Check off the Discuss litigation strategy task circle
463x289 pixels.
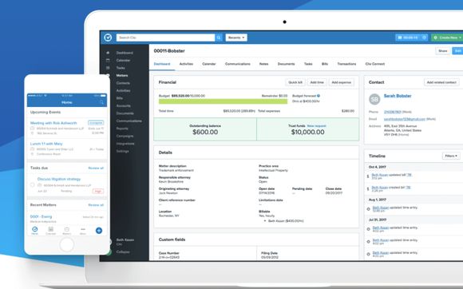(x=32, y=184)
